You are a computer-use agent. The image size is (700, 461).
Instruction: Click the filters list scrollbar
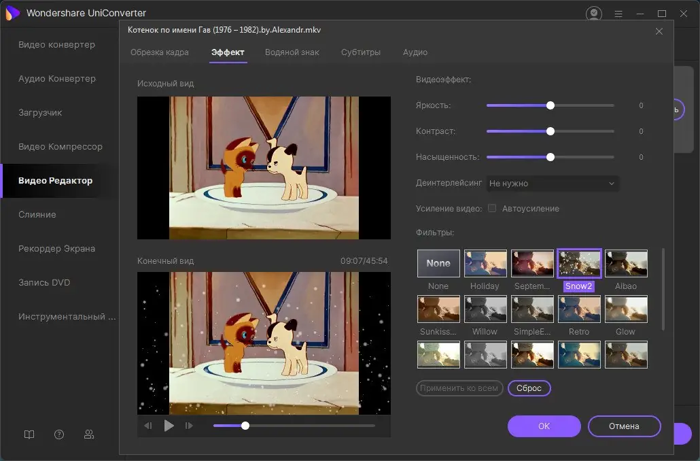(x=663, y=290)
